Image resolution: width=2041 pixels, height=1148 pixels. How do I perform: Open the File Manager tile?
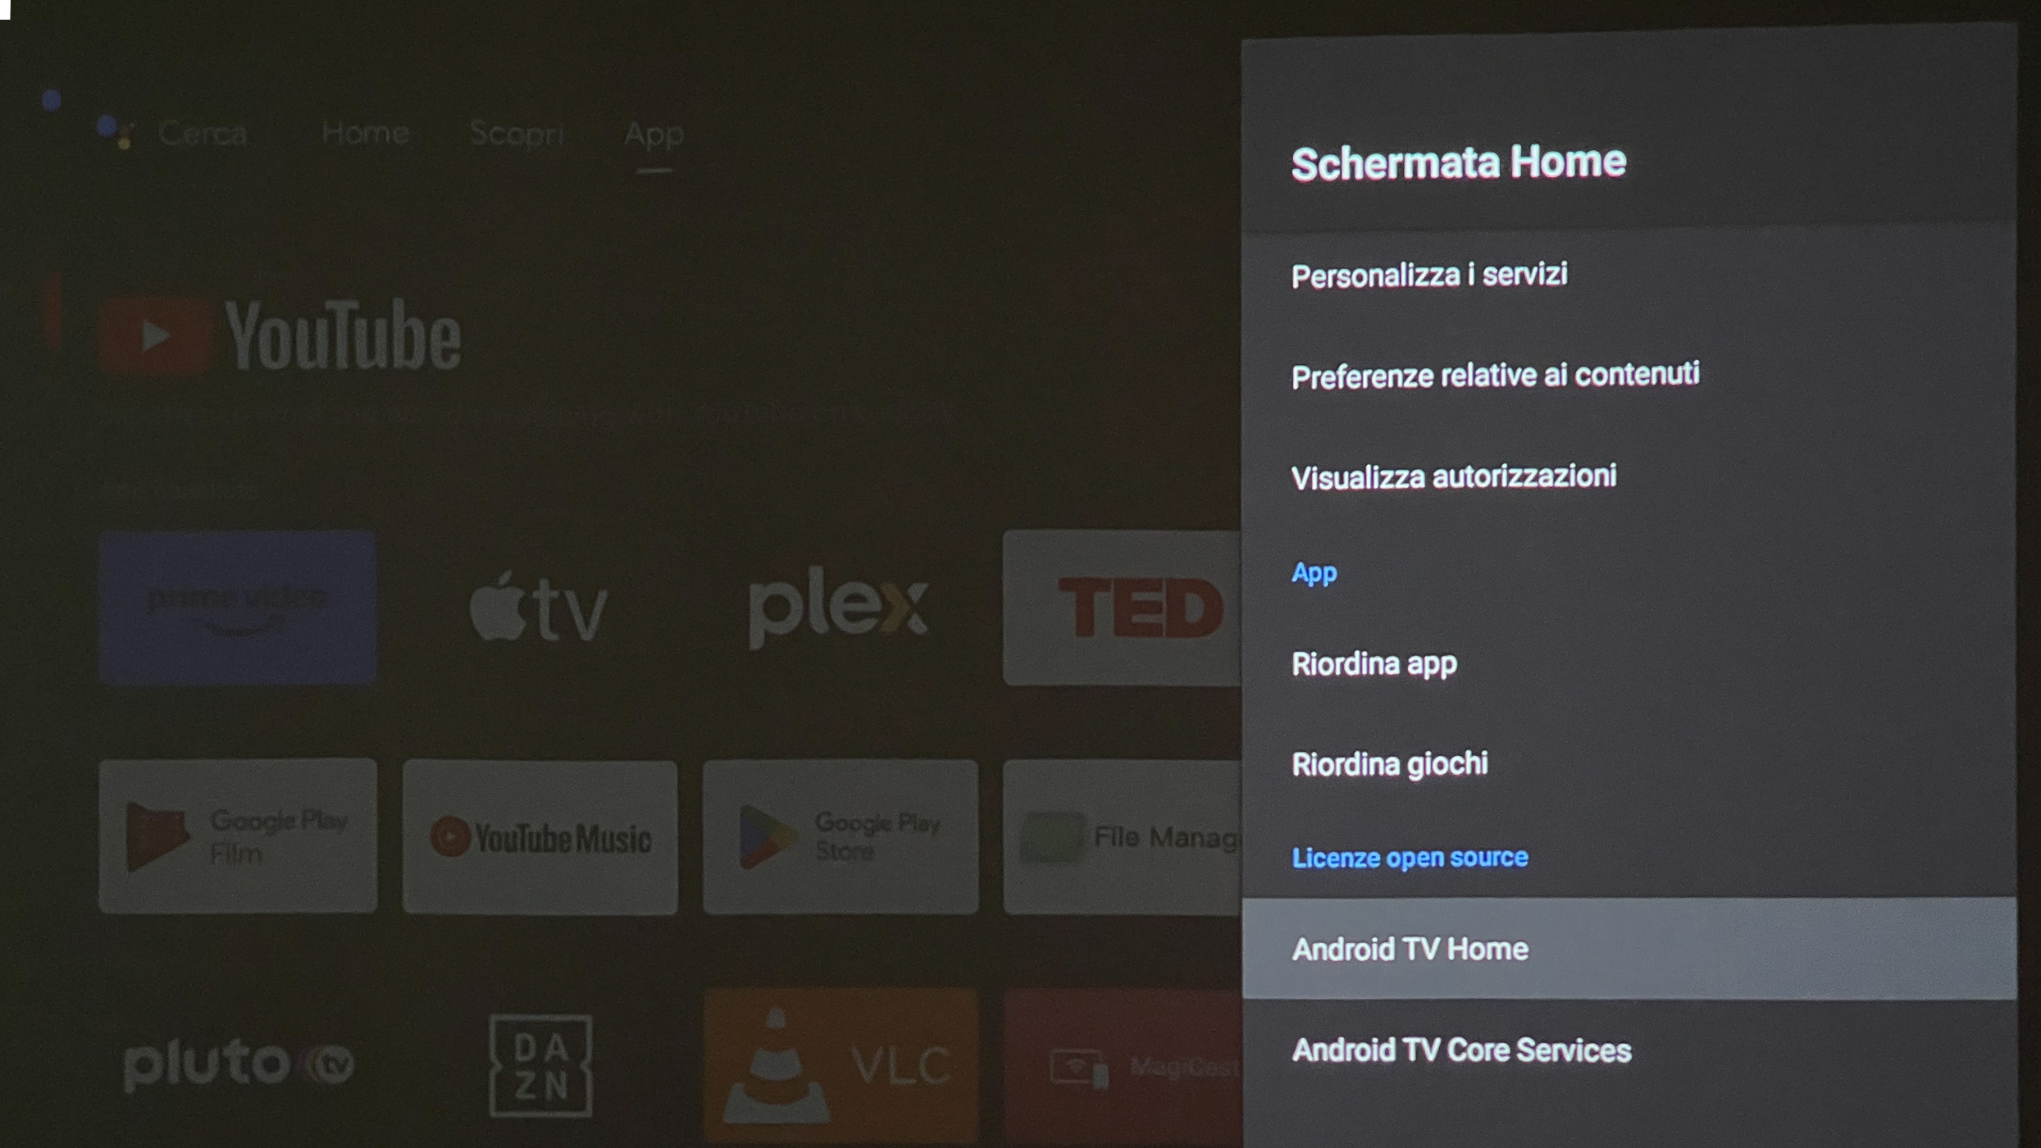coord(1123,836)
